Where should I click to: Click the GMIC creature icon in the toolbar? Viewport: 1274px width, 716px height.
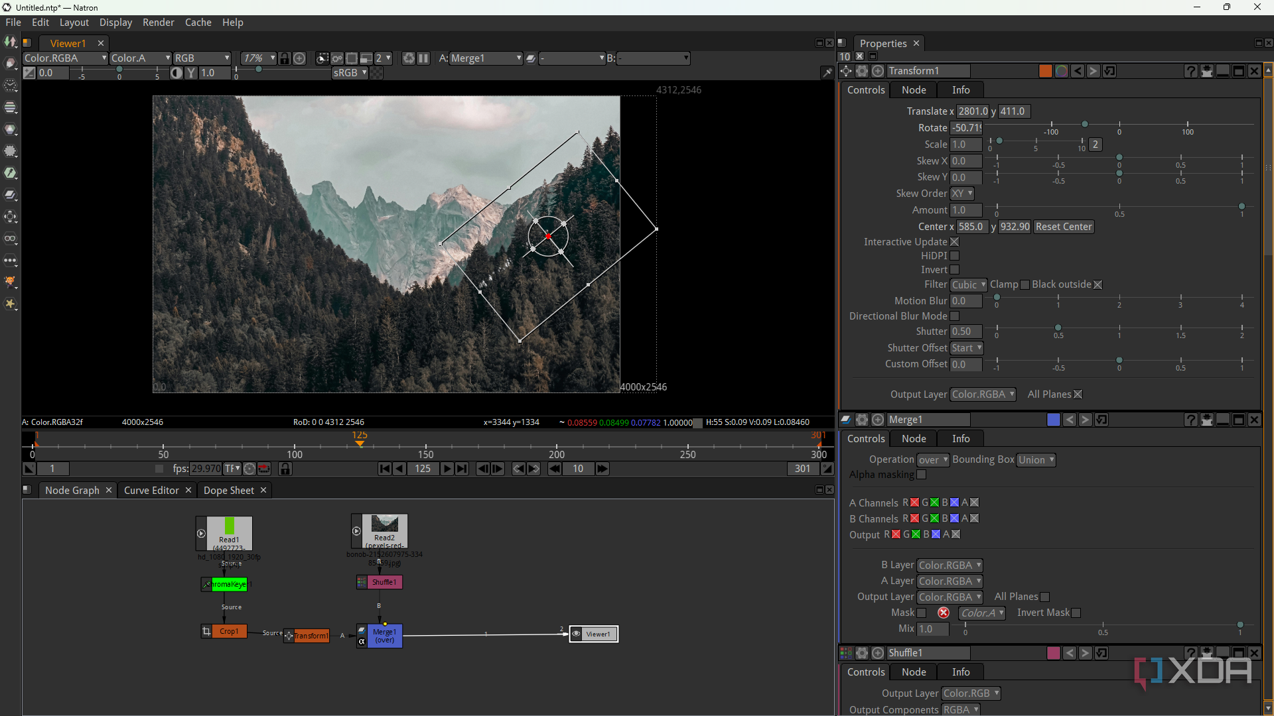click(x=10, y=282)
